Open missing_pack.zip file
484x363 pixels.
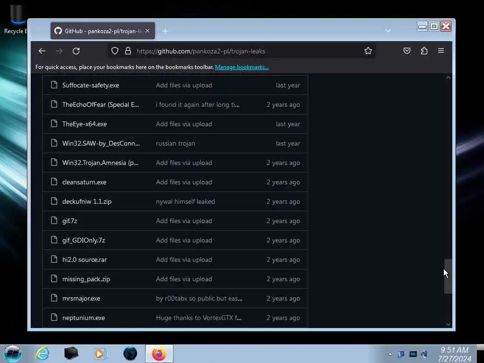86,279
